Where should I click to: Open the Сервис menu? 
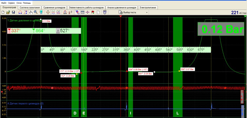pyautogui.click(x=11, y=3)
